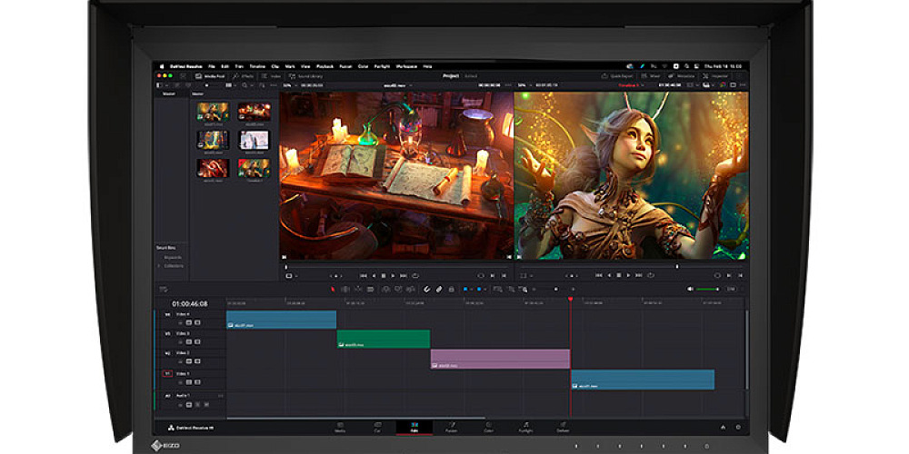Viewport: 909px width, 454px height.
Task: Mute the timeline audio speaker icon
Action: pos(691,289)
